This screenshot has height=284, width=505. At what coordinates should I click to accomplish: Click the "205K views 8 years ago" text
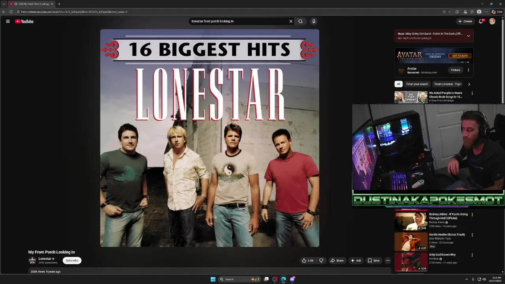(x=46, y=272)
